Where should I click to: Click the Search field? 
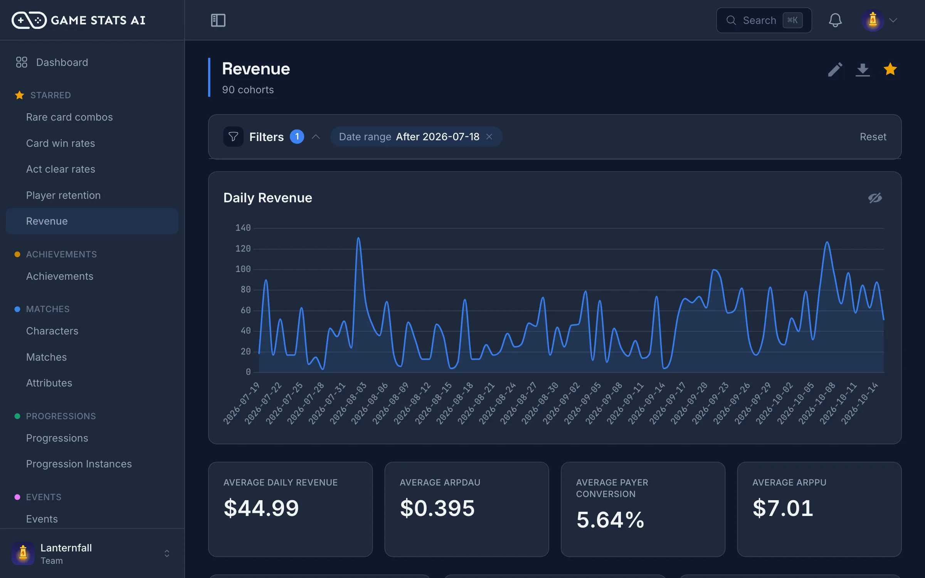click(764, 20)
